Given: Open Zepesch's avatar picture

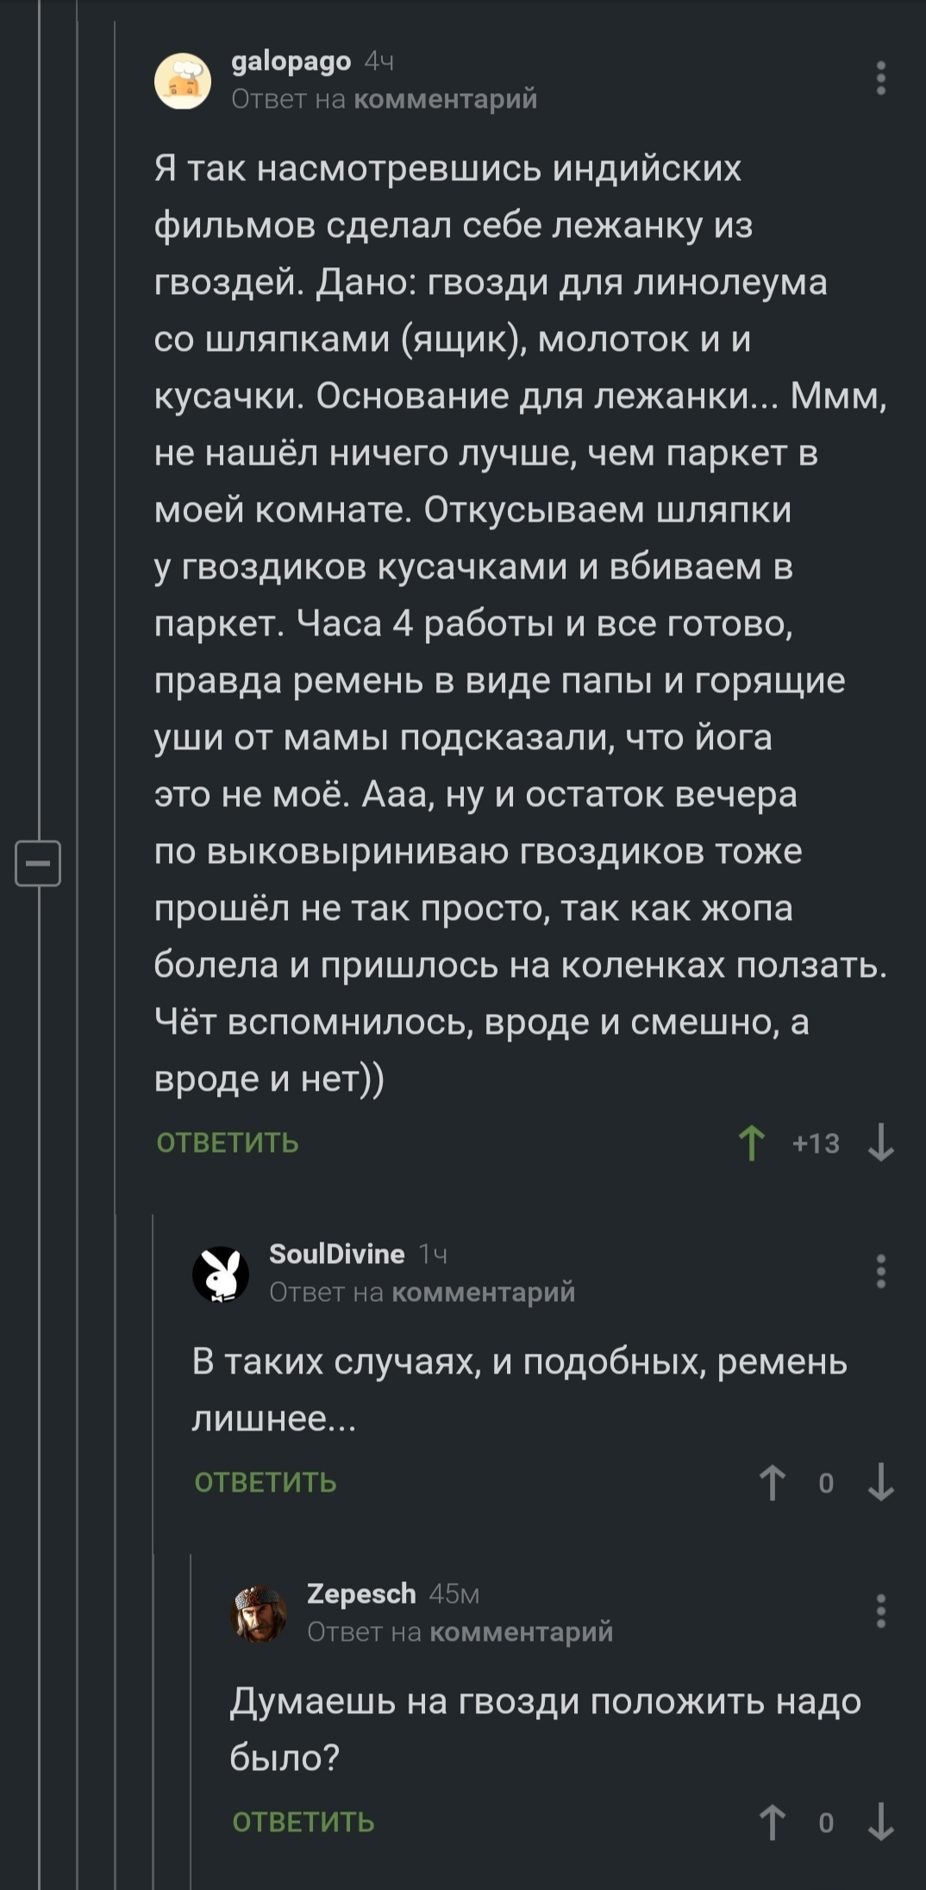Looking at the screenshot, I should pos(258,1612).
